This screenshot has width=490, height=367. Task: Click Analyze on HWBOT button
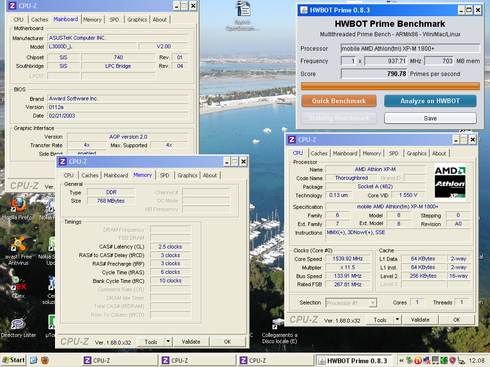[430, 101]
